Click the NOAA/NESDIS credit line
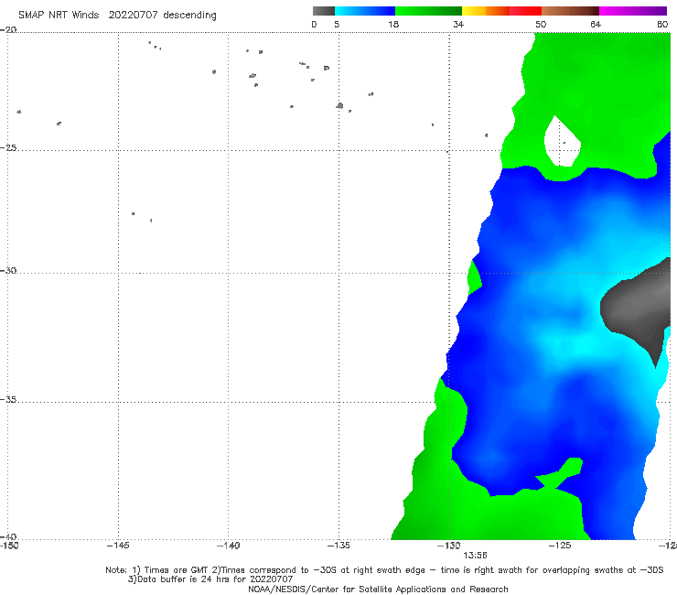The image size is (677, 595). pos(378,589)
